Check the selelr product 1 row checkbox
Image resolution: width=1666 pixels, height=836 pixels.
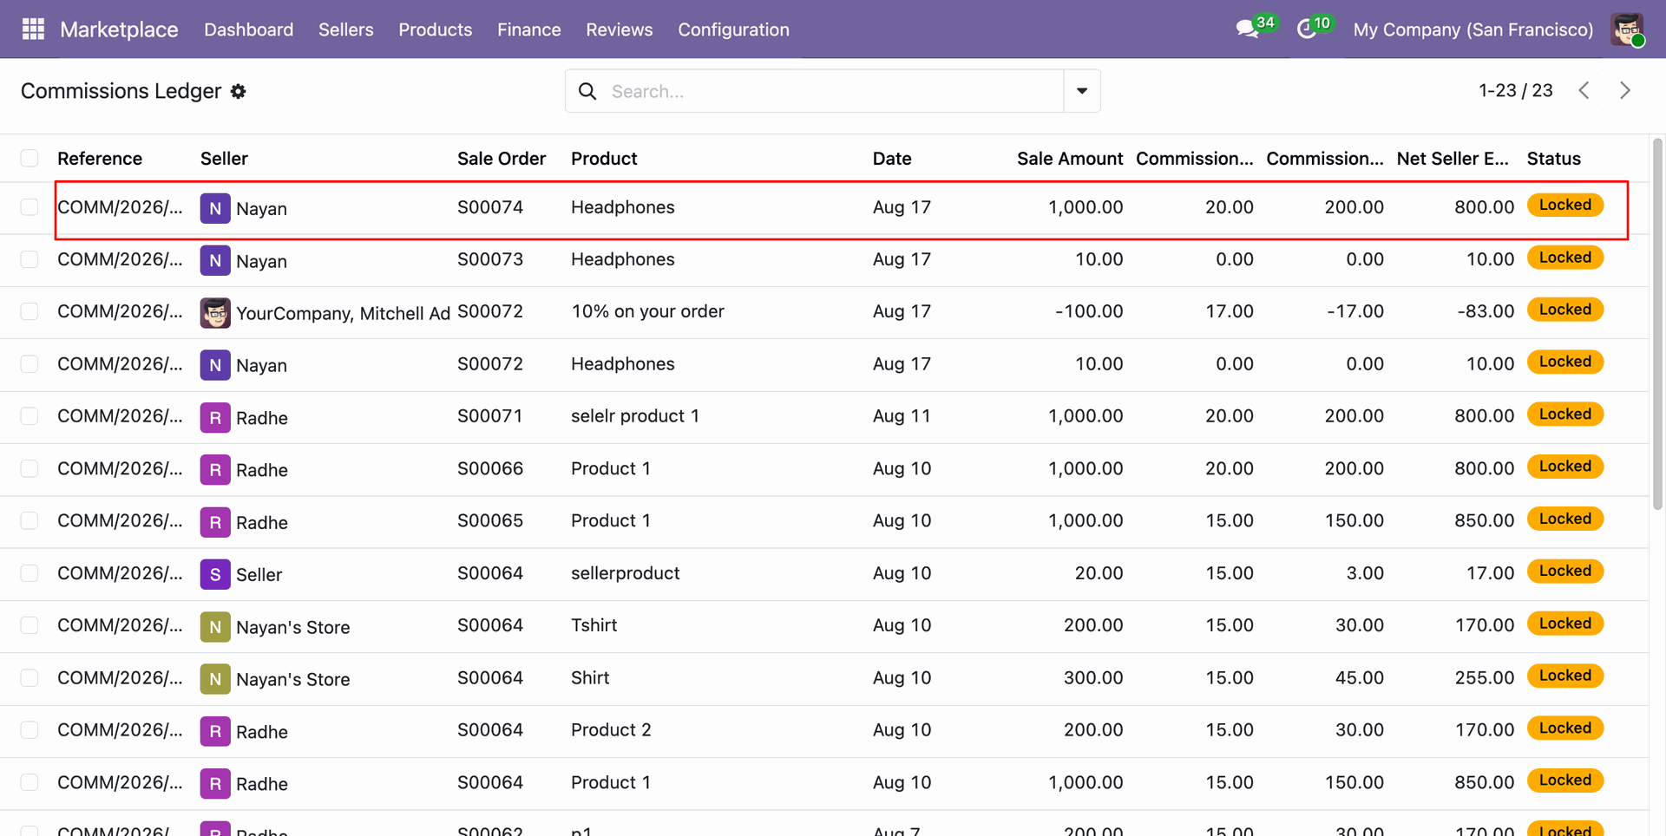click(x=30, y=416)
